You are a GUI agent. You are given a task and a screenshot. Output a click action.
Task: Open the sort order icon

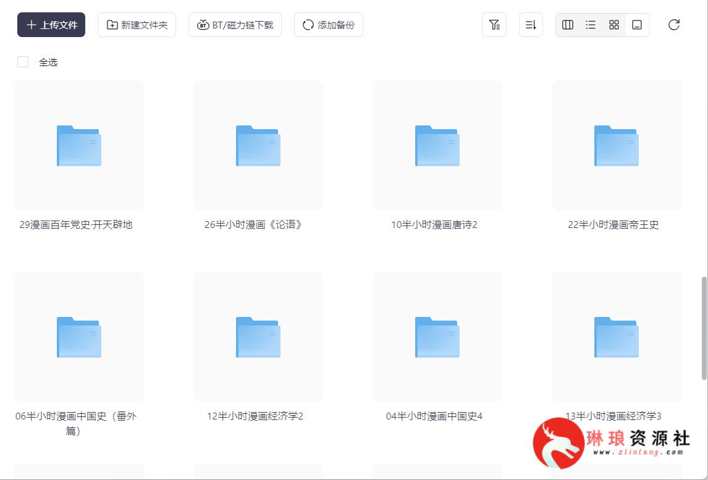click(x=531, y=25)
